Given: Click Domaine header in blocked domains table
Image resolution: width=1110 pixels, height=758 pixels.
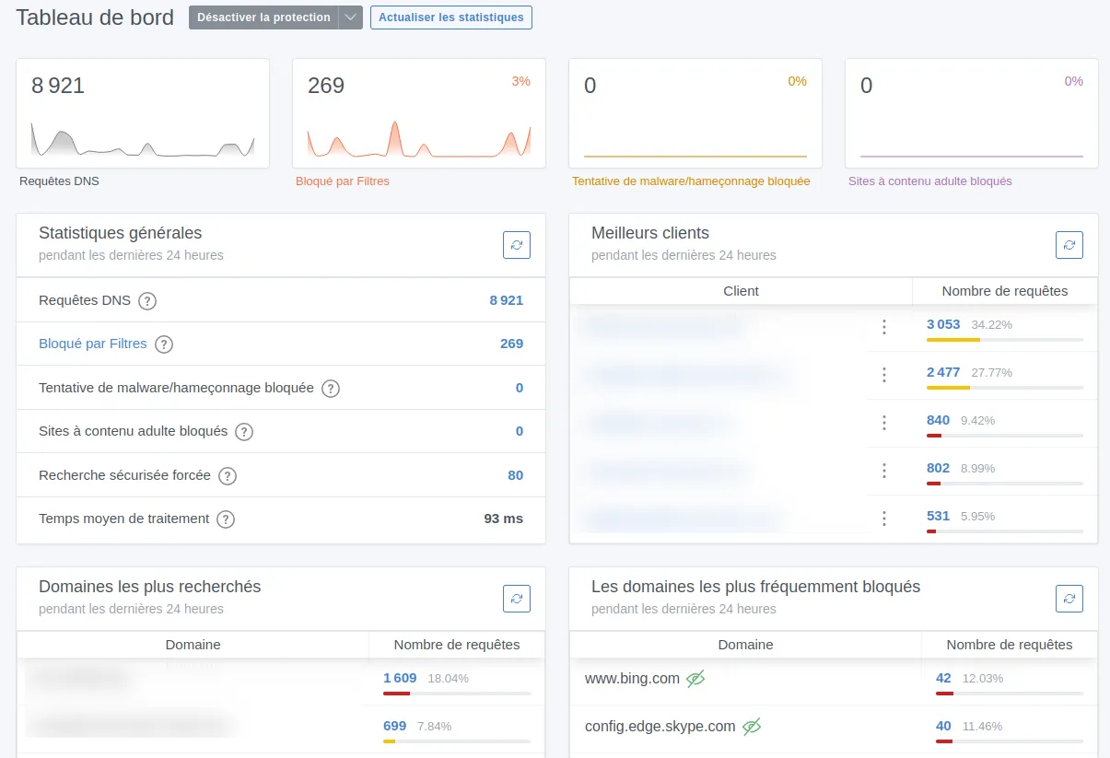Looking at the screenshot, I should point(746,645).
